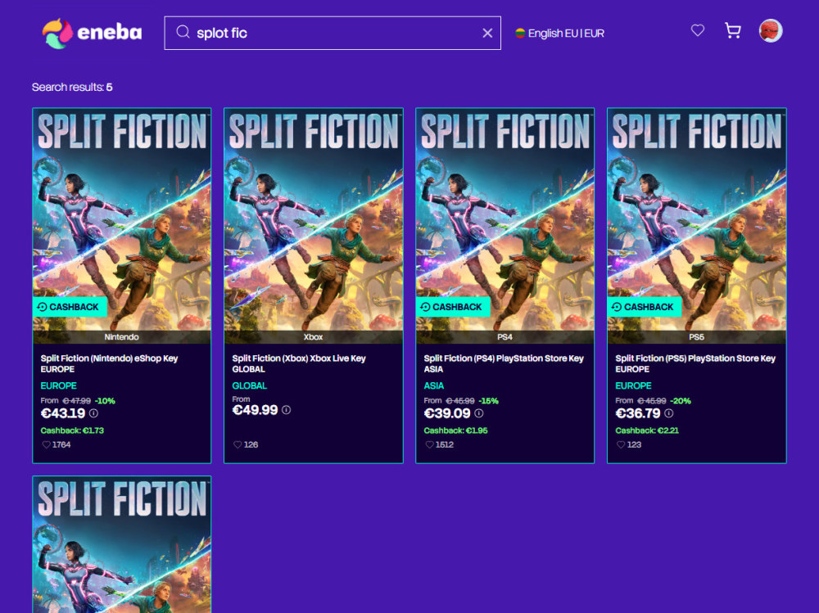The height and width of the screenshot is (613, 819).
Task: Open 'Split Fiction (Xbox) Xbox Live Key GLOBAL' title
Action: point(299,363)
